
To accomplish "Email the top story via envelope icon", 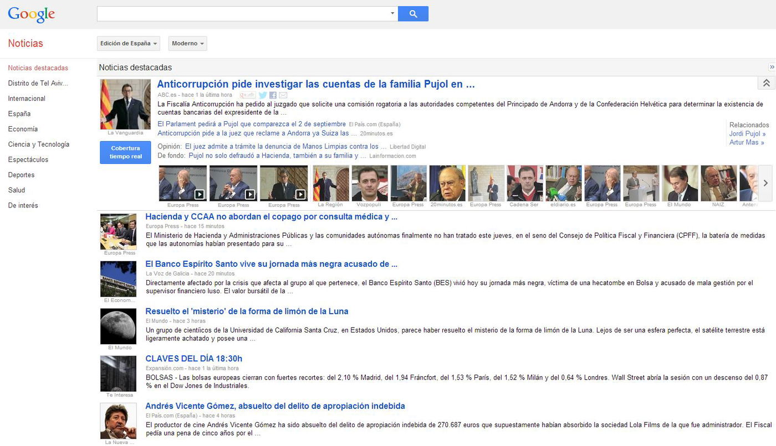I will [x=283, y=95].
